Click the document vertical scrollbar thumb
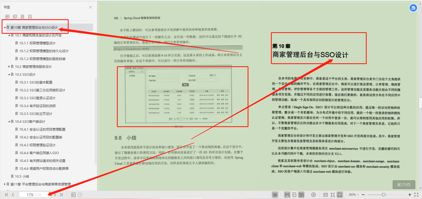Viewport: 422px width, 199px height. pyautogui.click(x=420, y=103)
